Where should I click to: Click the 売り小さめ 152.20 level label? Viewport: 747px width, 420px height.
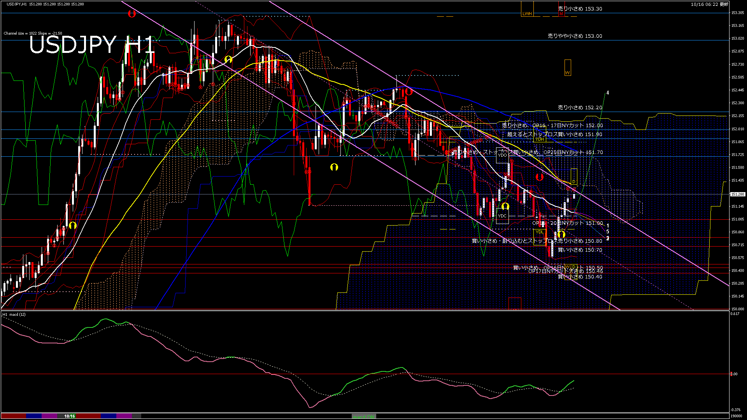[580, 107]
